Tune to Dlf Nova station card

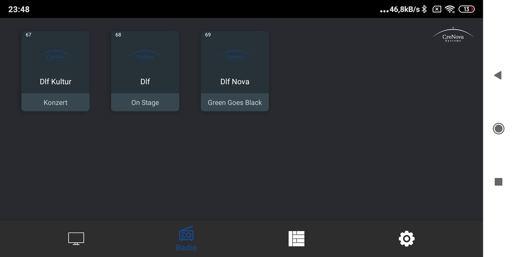tap(235, 71)
